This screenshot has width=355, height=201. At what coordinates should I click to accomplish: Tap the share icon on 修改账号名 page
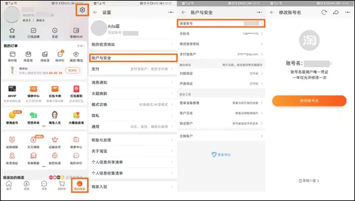[336, 12]
